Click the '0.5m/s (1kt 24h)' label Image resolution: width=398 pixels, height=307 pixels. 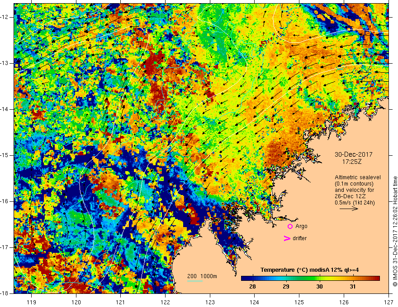355,203
